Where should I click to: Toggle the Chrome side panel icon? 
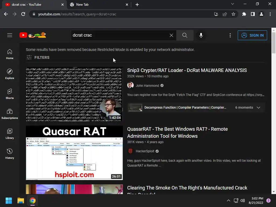pos(253,14)
